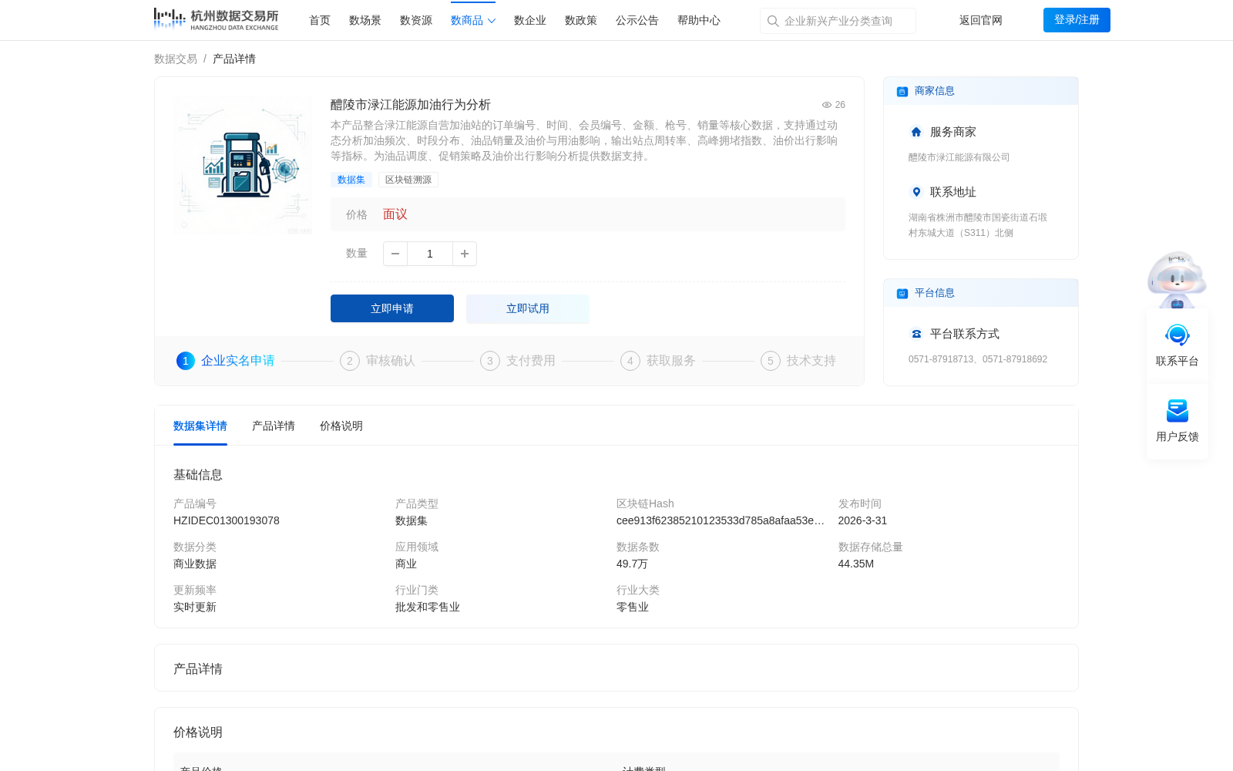Click storage value 44.35M
Screen dimensions: 1233x771
pyautogui.click(x=856, y=564)
